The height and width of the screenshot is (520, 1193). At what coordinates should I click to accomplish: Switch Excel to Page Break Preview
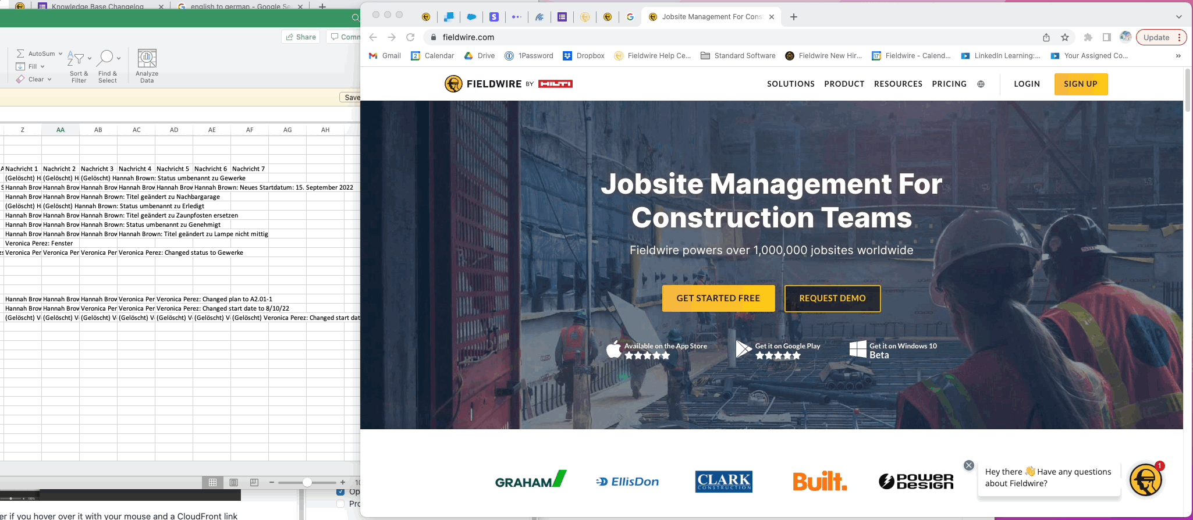pyautogui.click(x=254, y=482)
